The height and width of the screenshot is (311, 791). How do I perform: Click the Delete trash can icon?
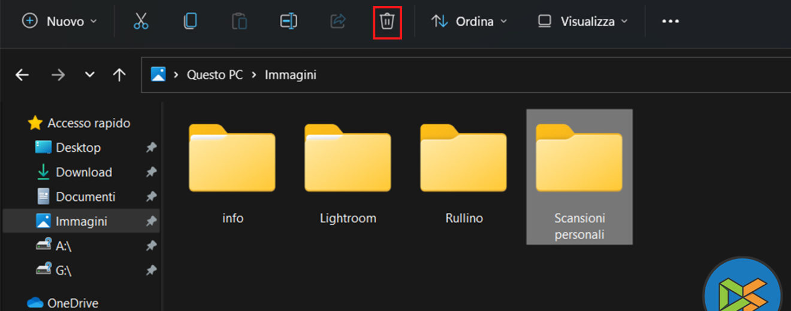[387, 22]
